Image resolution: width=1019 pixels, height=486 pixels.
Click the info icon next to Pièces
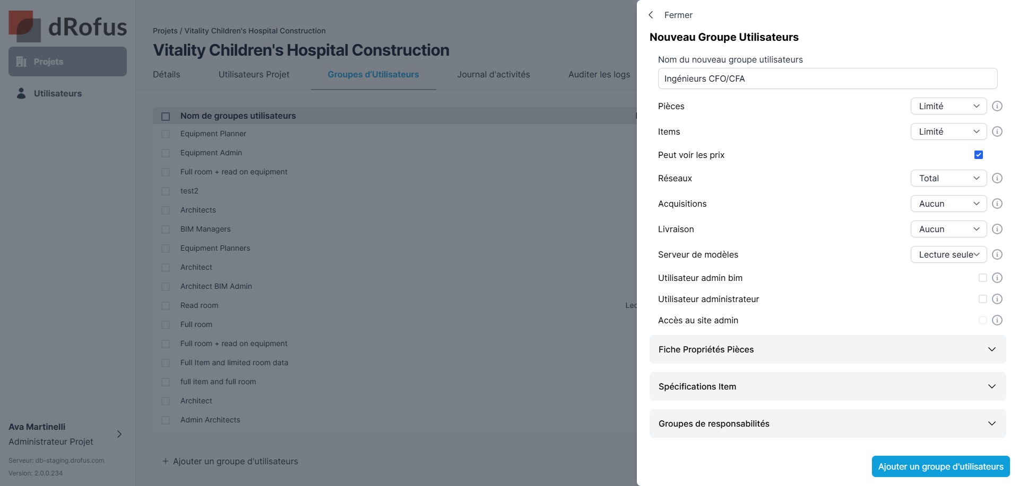(997, 106)
